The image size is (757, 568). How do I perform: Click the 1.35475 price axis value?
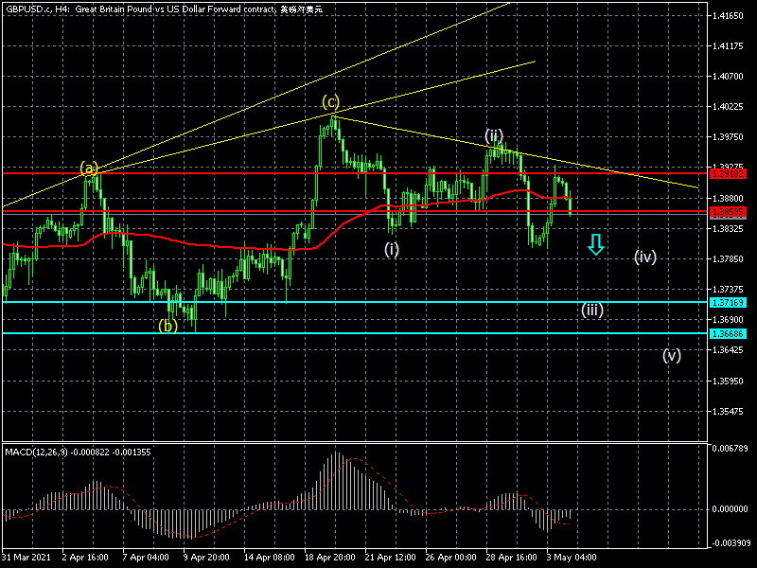coord(728,412)
